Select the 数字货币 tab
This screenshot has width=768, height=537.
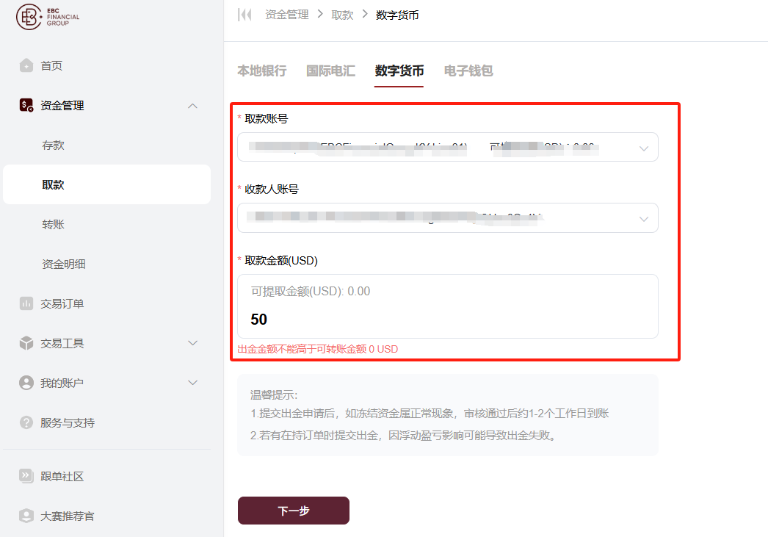point(399,71)
